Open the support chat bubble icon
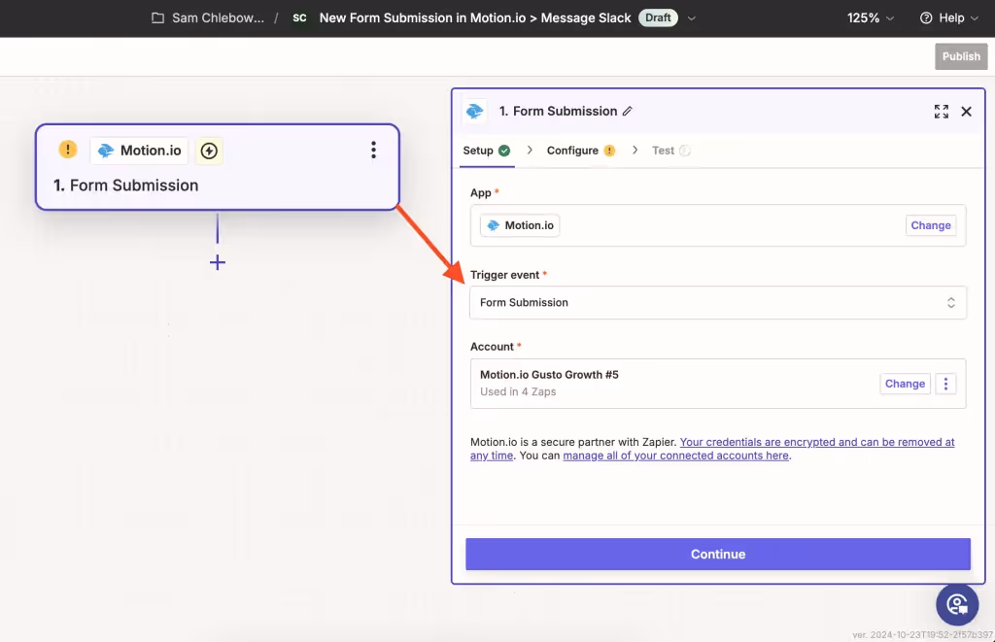The height and width of the screenshot is (642, 995). coord(957,604)
